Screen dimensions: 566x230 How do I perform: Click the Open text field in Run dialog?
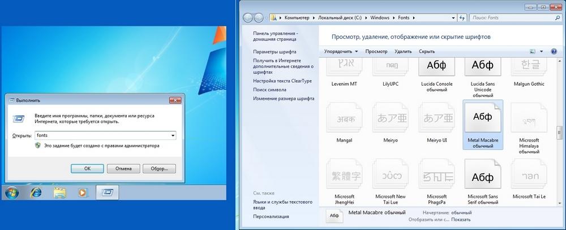102,136
